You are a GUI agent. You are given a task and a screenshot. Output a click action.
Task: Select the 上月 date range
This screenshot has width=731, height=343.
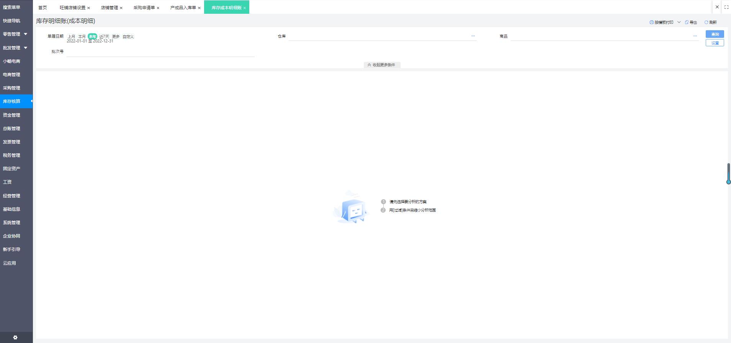coord(72,36)
